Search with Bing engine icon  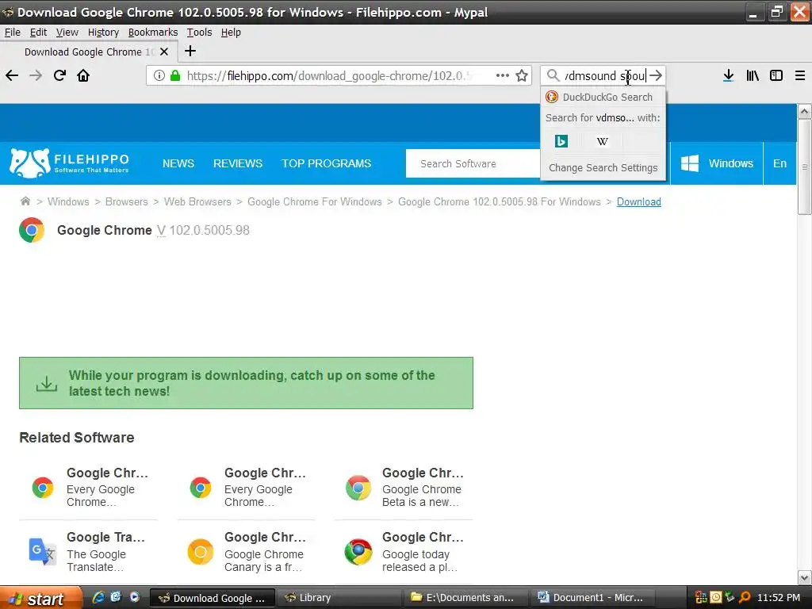pyautogui.click(x=561, y=141)
